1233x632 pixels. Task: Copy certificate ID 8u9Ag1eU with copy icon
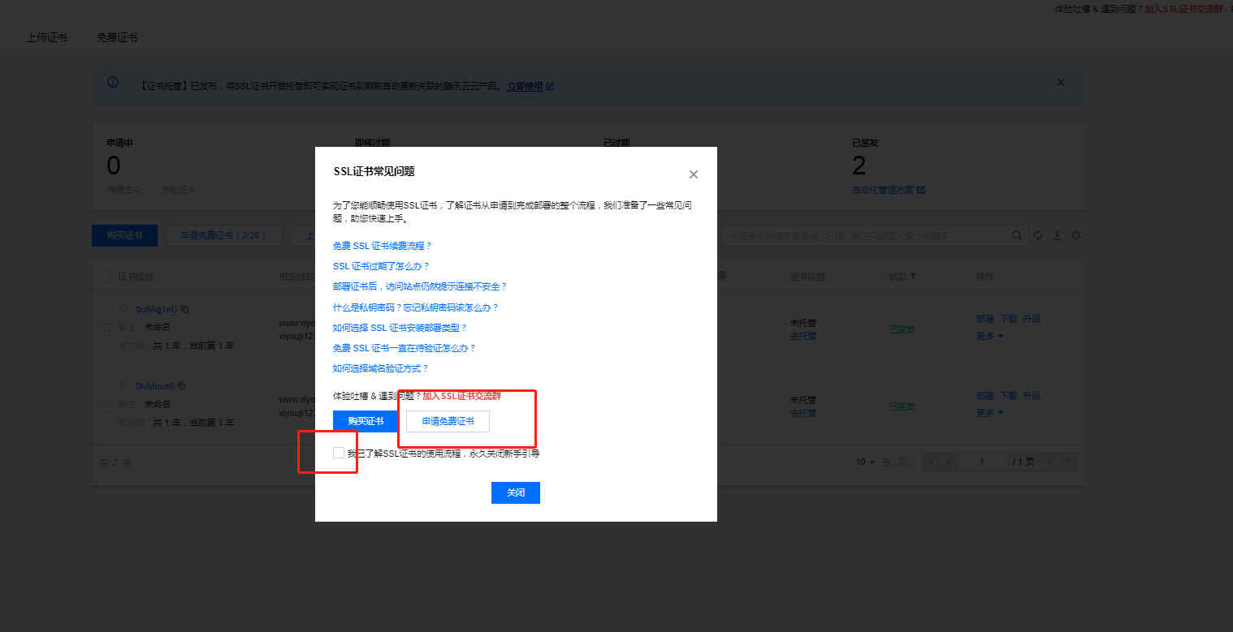185,309
